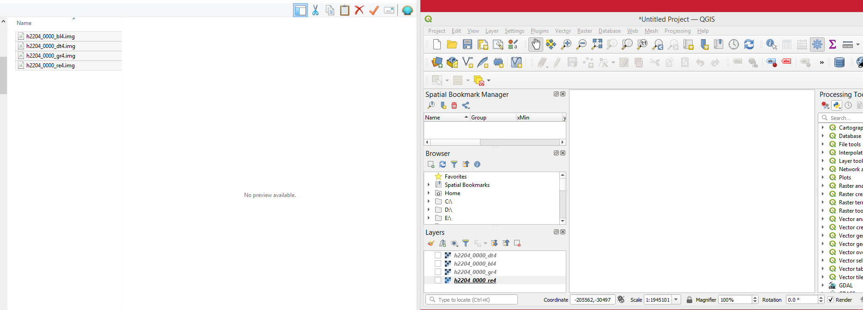Select the Zoom In magnifier tool
This screenshot has width=863, height=310.
point(566,44)
